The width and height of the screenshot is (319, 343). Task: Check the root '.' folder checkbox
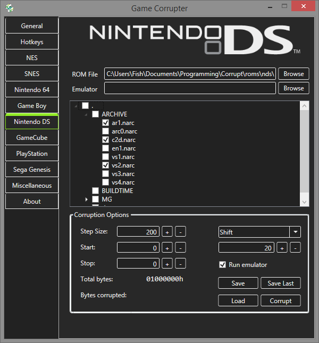pyautogui.click(x=85, y=106)
